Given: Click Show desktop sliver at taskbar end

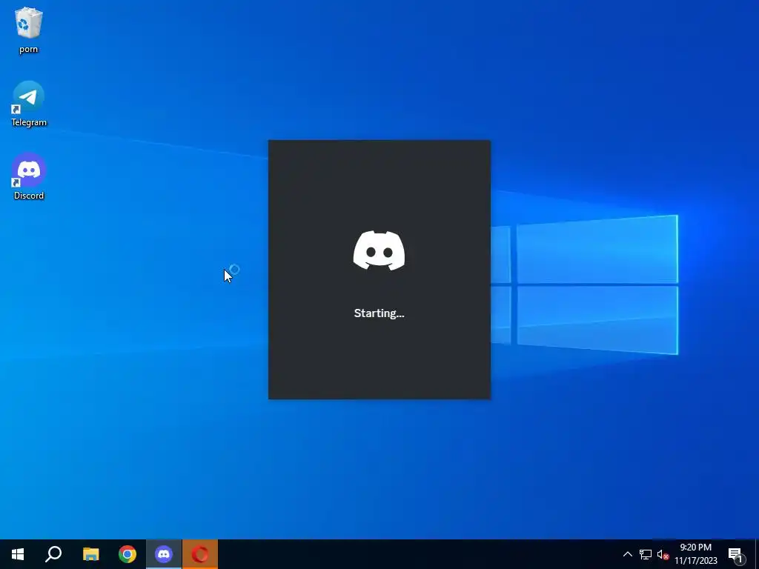Looking at the screenshot, I should pyautogui.click(x=757, y=554).
